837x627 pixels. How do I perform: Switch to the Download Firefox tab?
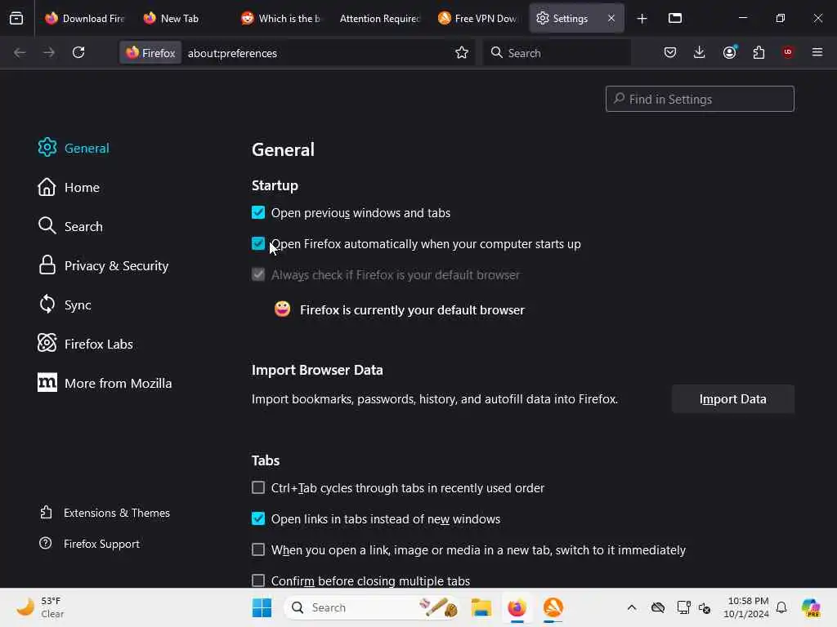[x=84, y=19]
